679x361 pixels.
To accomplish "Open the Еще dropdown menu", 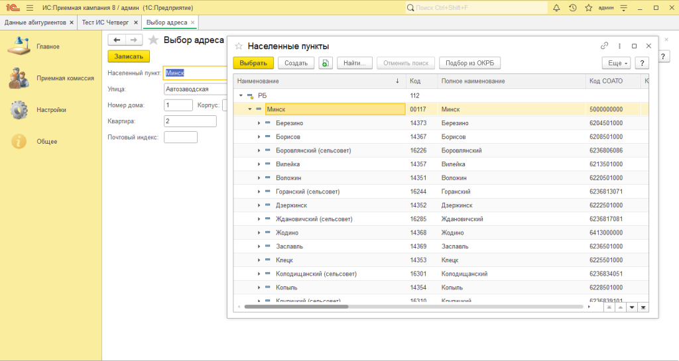I will click(x=615, y=63).
